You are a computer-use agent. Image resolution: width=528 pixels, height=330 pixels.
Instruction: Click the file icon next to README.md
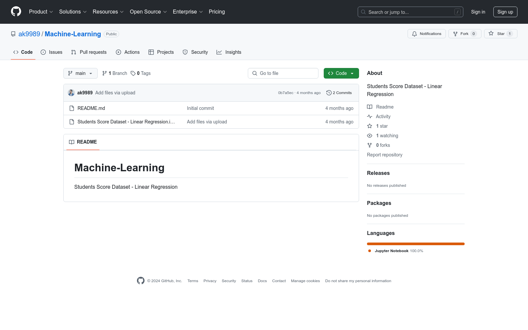tap(72, 108)
